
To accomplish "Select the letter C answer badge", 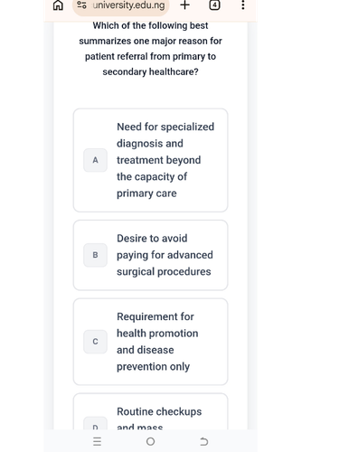I will tap(95, 342).
